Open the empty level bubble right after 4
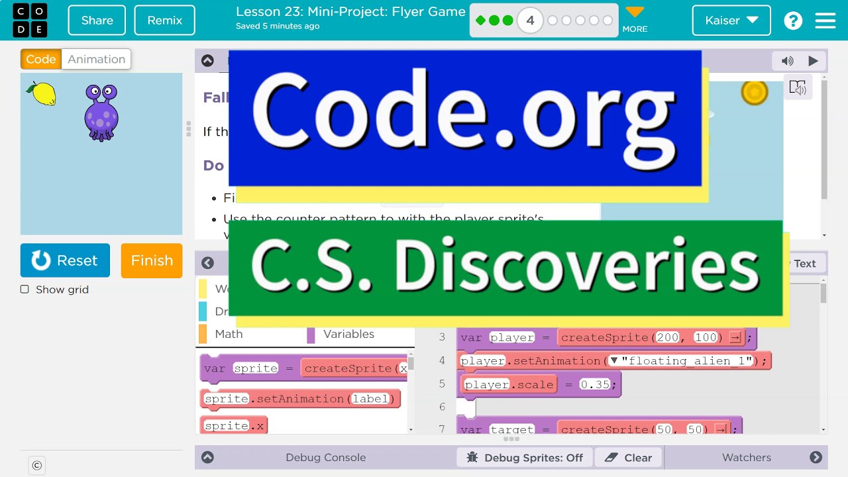The width and height of the screenshot is (848, 477). pyautogui.click(x=553, y=21)
